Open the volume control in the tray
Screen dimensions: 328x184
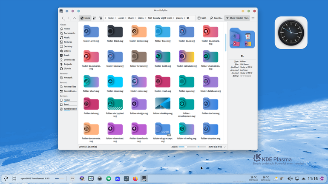tap(290, 178)
